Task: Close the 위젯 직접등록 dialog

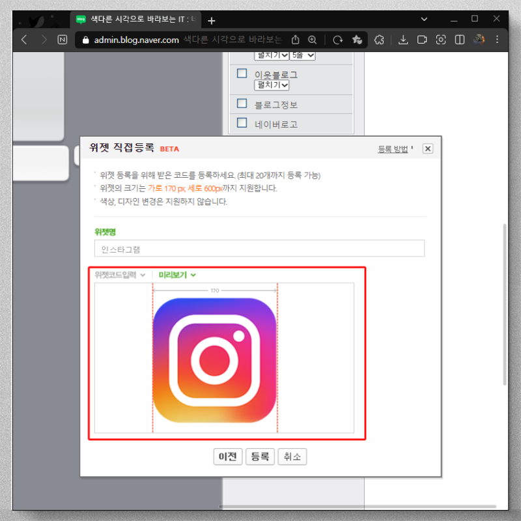Action: click(x=428, y=148)
